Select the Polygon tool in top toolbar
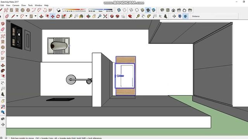 tap(28, 10)
